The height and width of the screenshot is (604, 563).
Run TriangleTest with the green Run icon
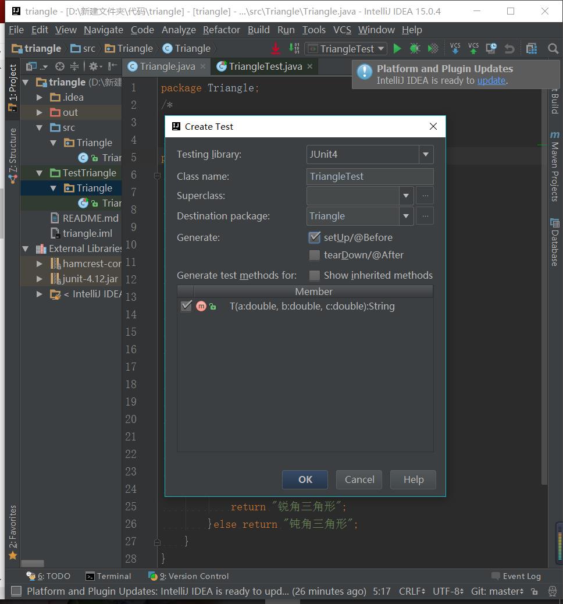pyautogui.click(x=397, y=48)
